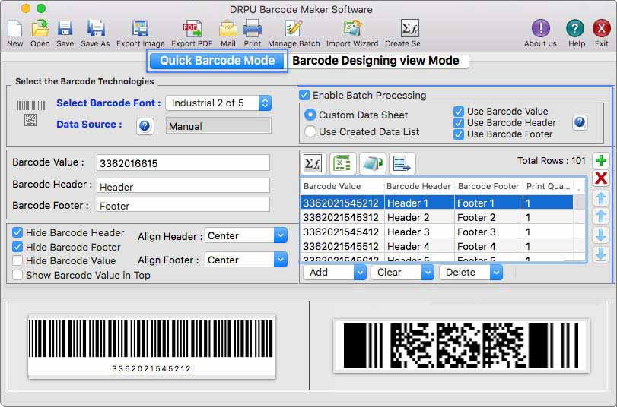The image size is (617, 407).
Task: Select table row 3362021545212
Action: pyautogui.click(x=437, y=203)
